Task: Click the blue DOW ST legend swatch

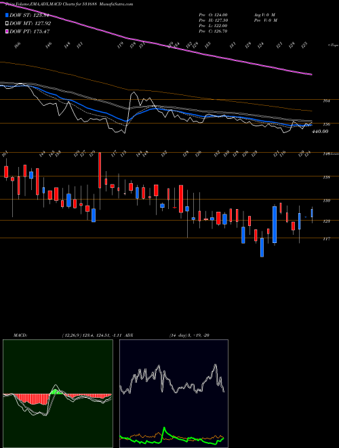Action: click(7, 16)
